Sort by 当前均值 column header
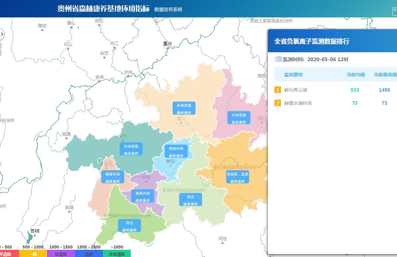The image size is (397, 257). click(x=356, y=75)
